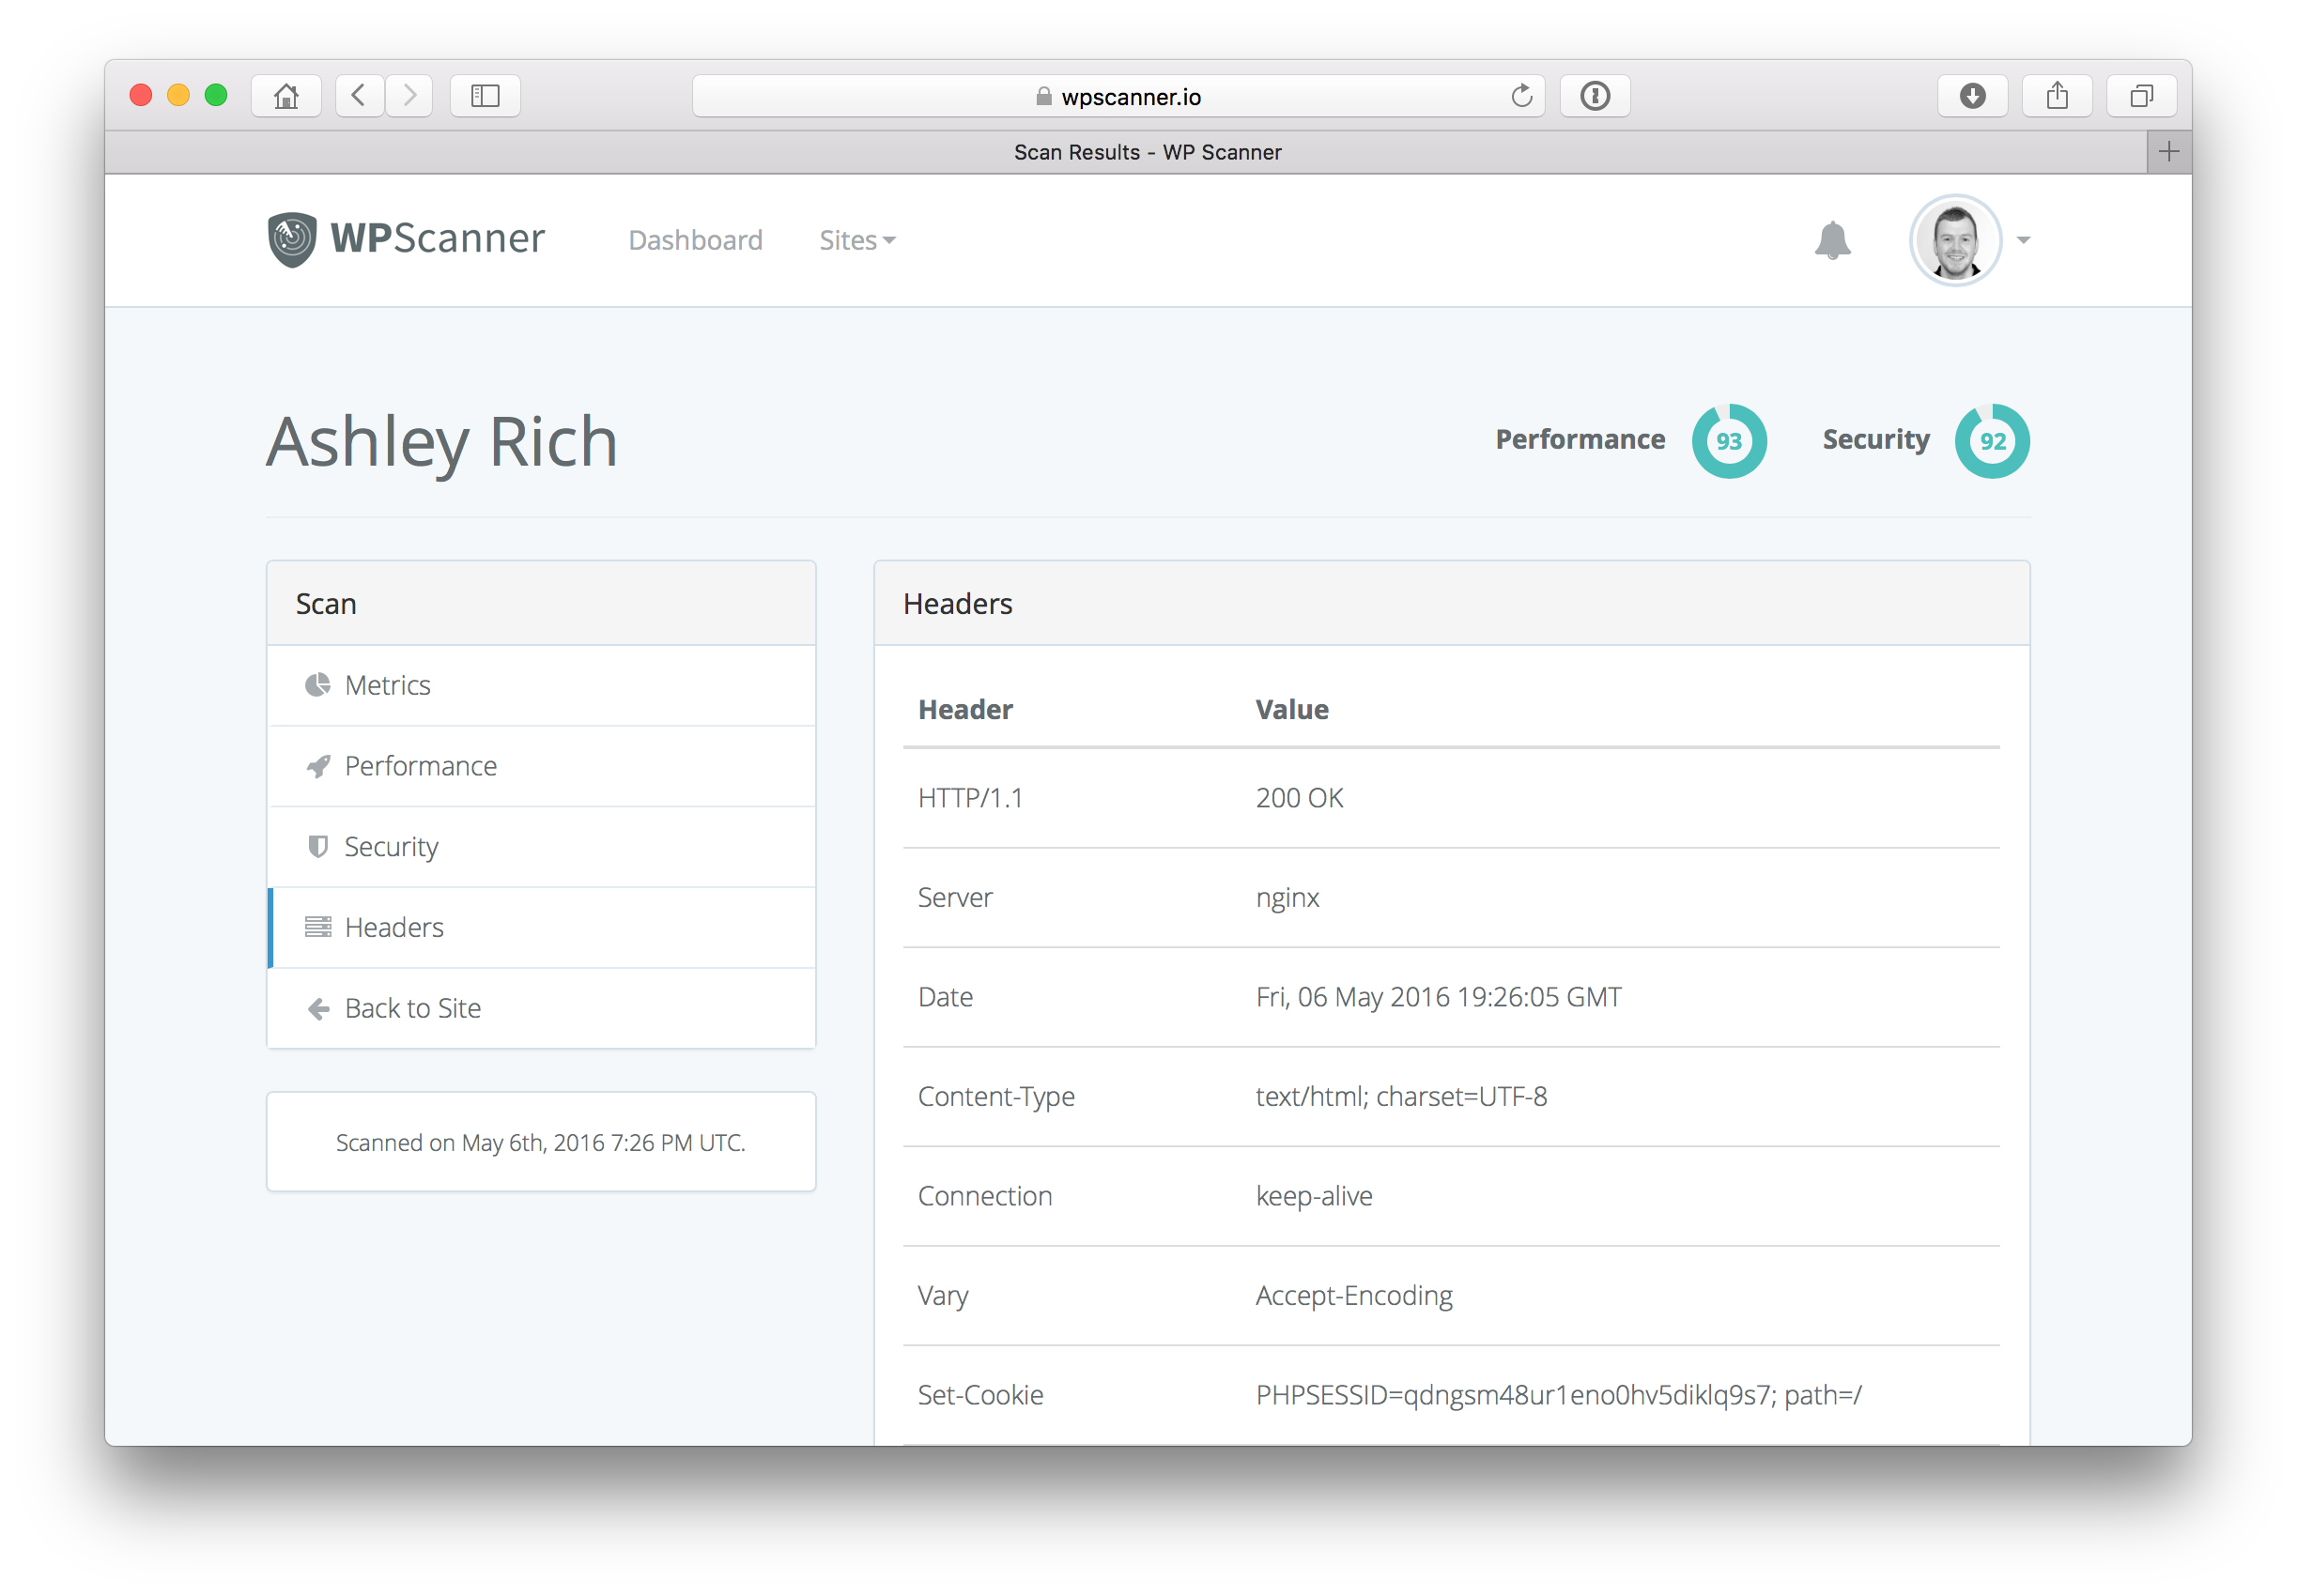Click Back to Site link
The image size is (2297, 1596).
click(541, 1009)
